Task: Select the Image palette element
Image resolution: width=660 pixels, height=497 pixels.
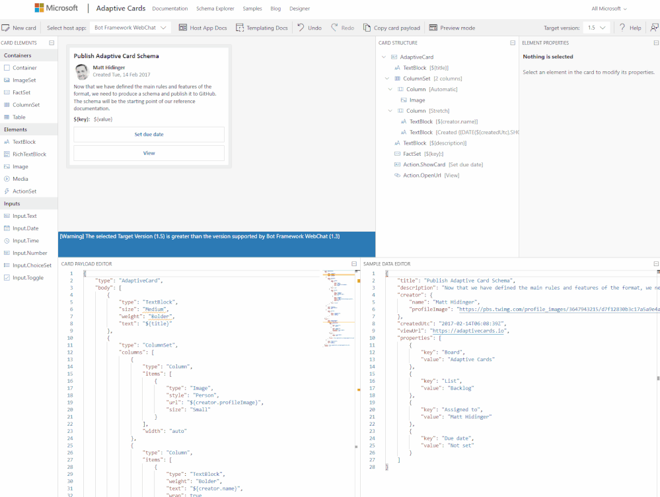Action: pos(28,166)
